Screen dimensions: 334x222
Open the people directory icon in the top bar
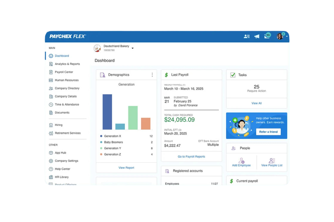(x=247, y=36)
